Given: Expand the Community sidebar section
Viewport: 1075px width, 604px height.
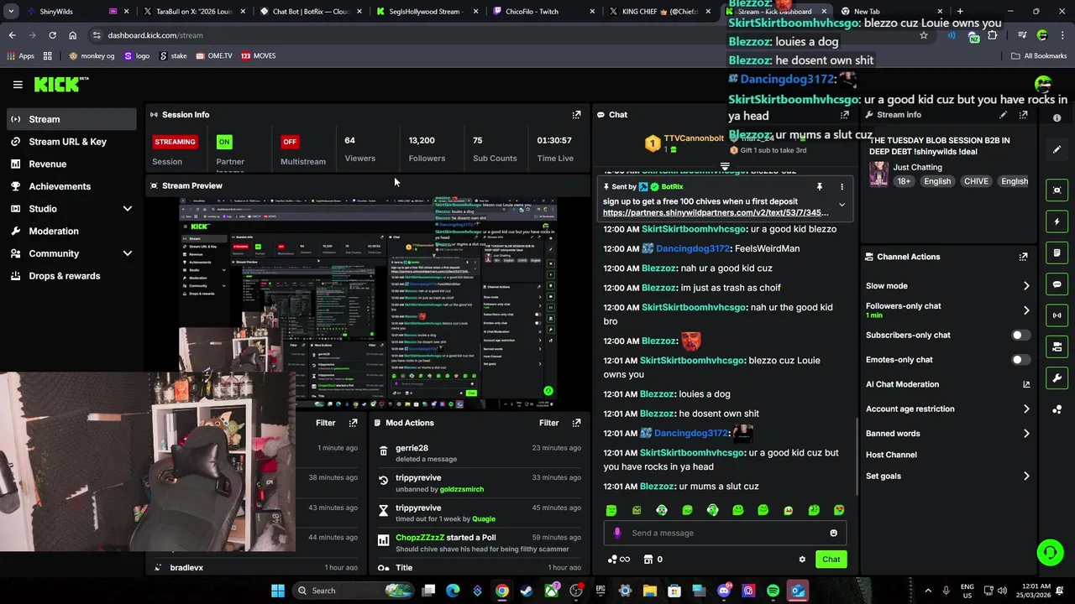Looking at the screenshot, I should [128, 253].
